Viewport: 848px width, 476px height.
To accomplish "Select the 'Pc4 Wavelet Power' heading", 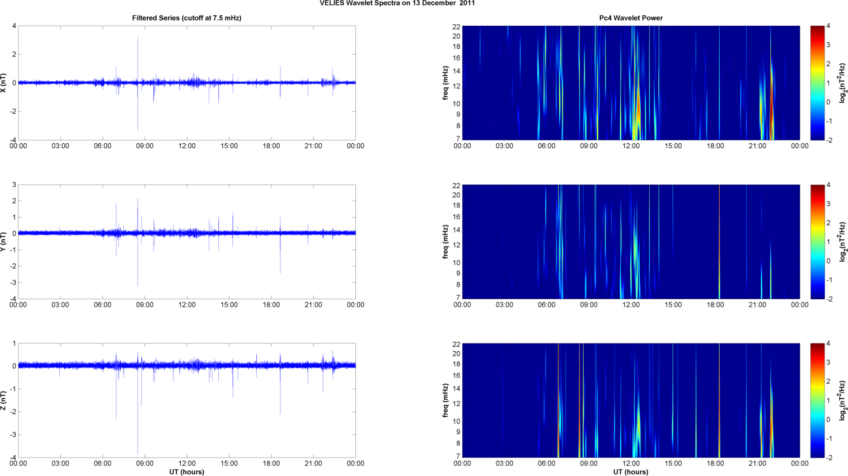I will 630,18.
